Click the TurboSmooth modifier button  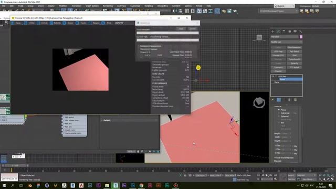(294, 59)
